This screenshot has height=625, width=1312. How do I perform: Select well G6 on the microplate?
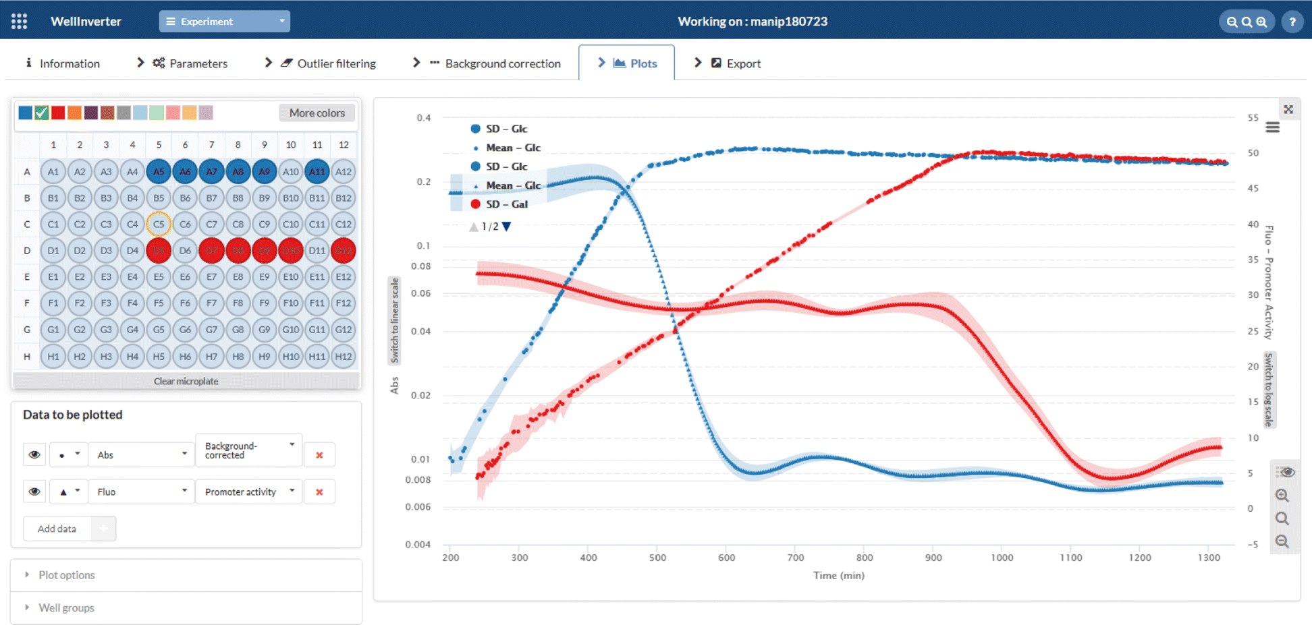point(185,330)
